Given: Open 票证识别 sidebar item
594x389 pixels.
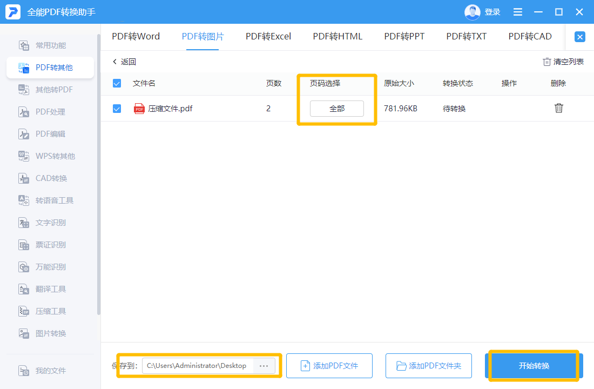Looking at the screenshot, I should [50, 245].
